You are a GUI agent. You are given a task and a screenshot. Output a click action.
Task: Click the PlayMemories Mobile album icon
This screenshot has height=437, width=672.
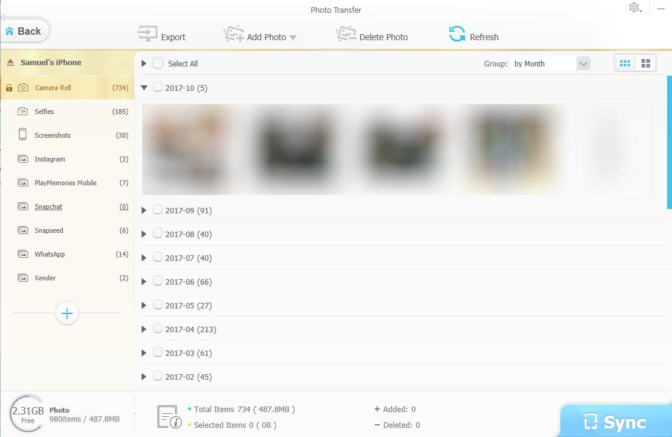click(23, 183)
